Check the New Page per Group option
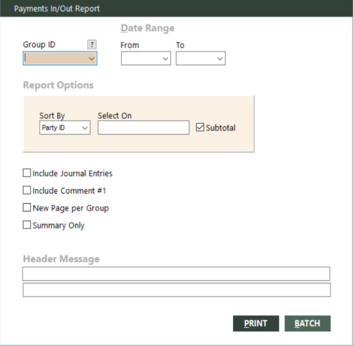Viewport: 353px width, 346px height. (27, 208)
